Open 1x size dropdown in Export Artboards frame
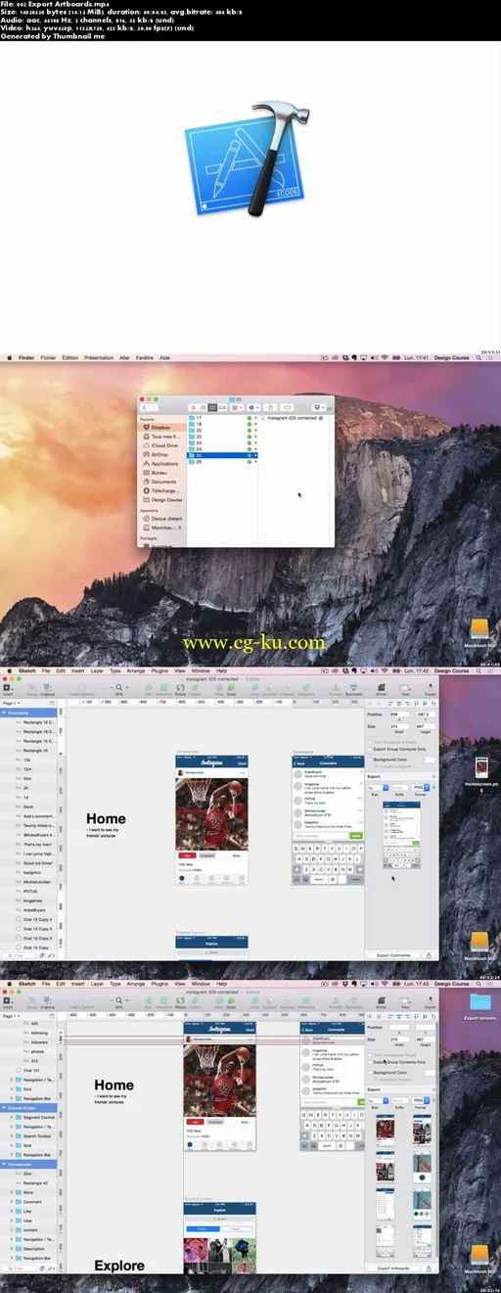 [x=378, y=1100]
